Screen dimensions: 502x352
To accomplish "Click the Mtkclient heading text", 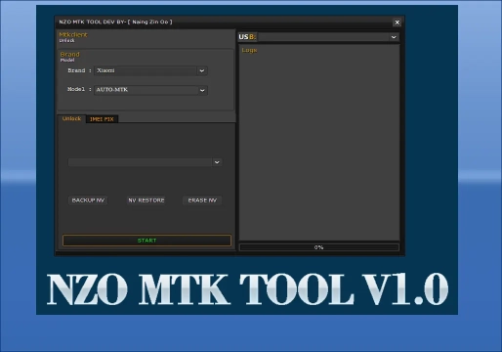I will click(x=73, y=34).
